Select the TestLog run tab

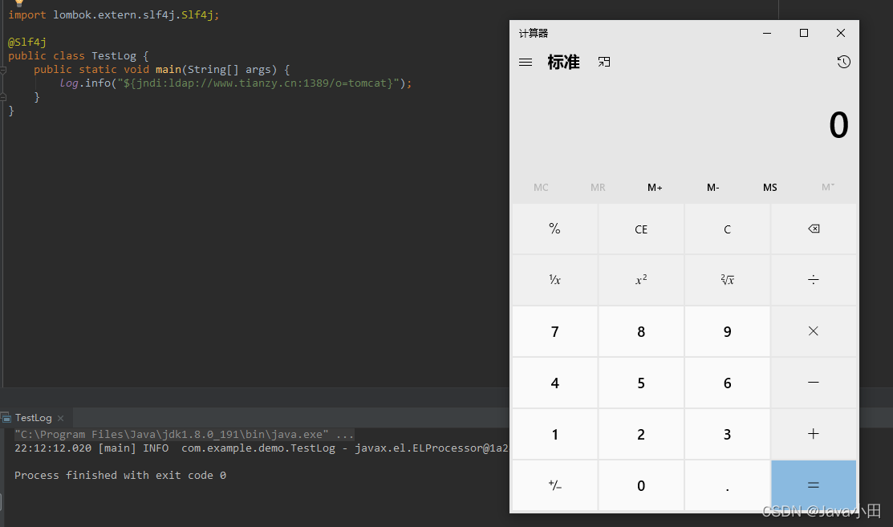33,418
